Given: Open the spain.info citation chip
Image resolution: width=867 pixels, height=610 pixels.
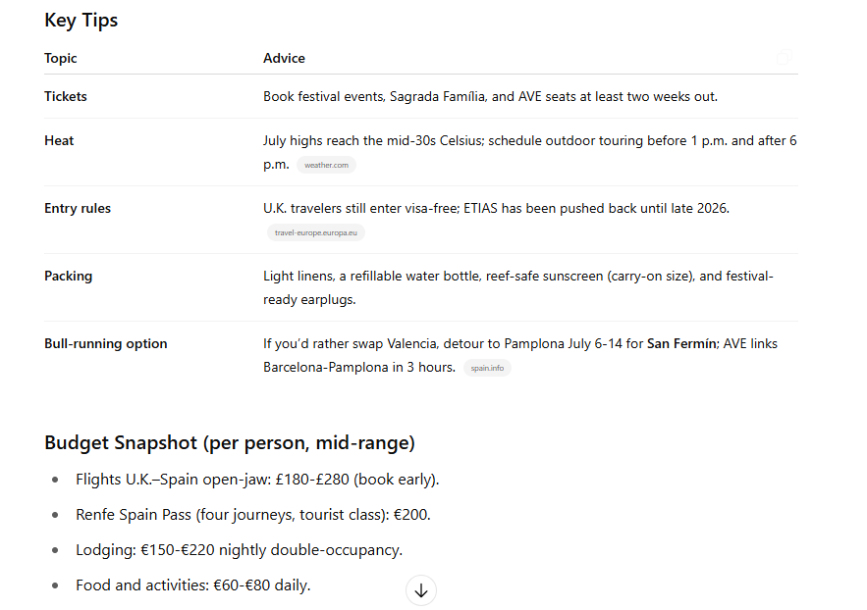Looking at the screenshot, I should coord(487,368).
